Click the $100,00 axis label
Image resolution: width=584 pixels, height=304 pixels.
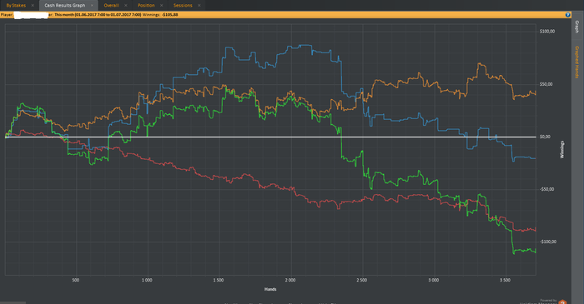547,32
